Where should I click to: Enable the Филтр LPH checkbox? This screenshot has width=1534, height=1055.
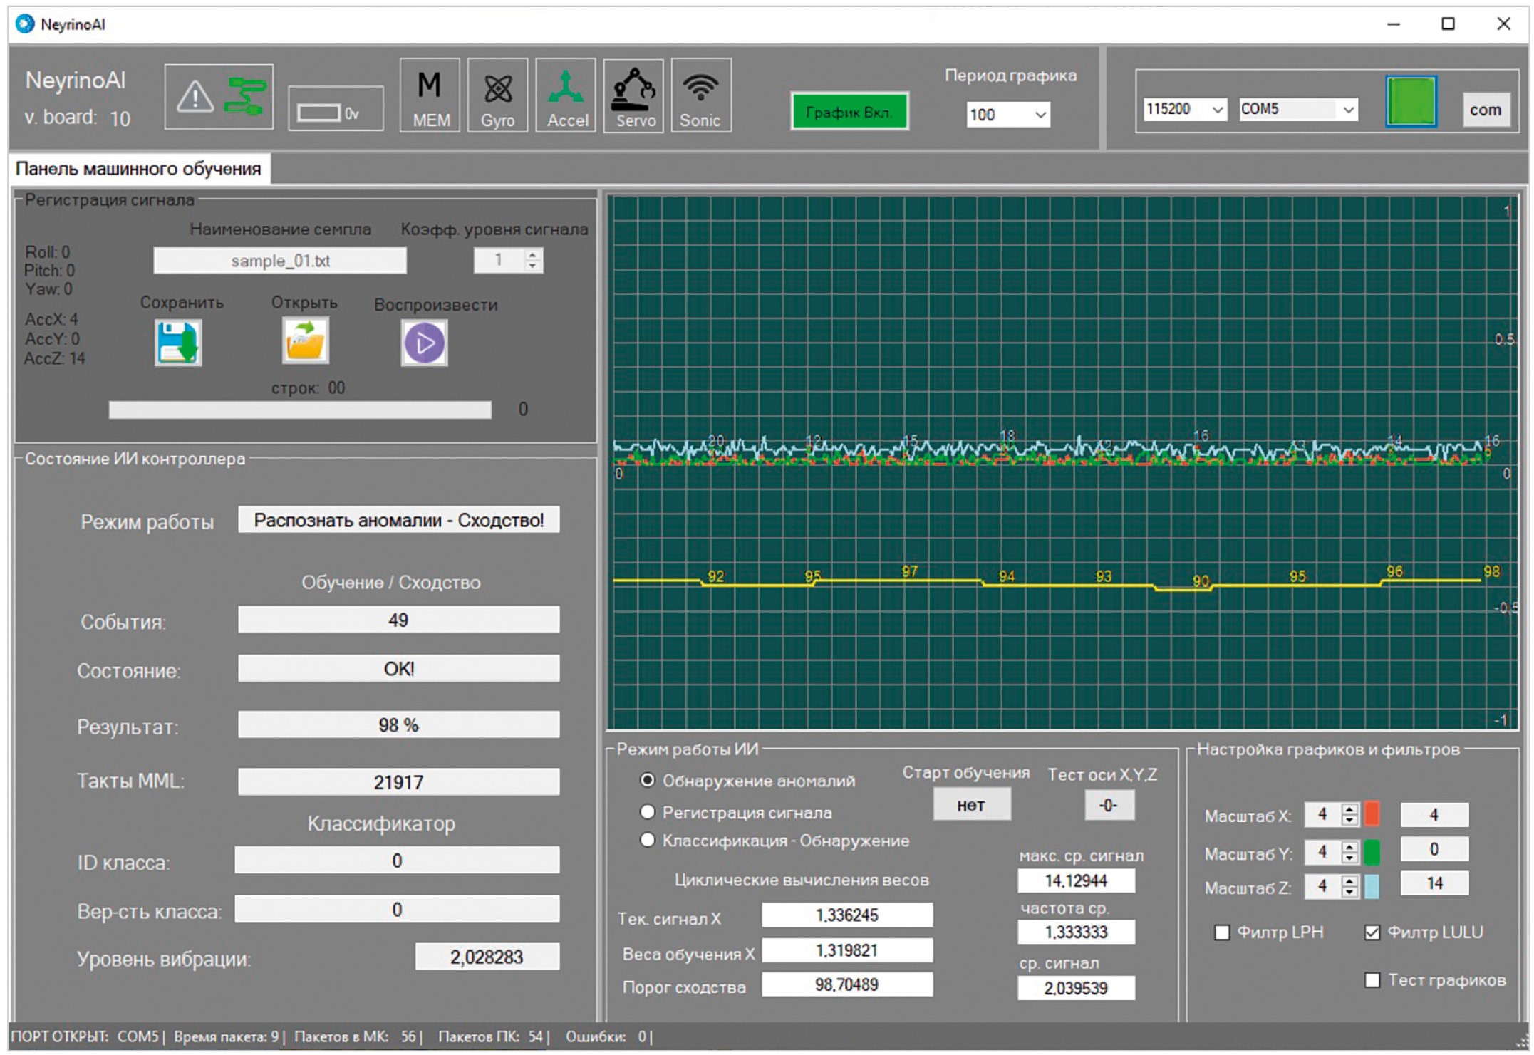[1222, 932]
